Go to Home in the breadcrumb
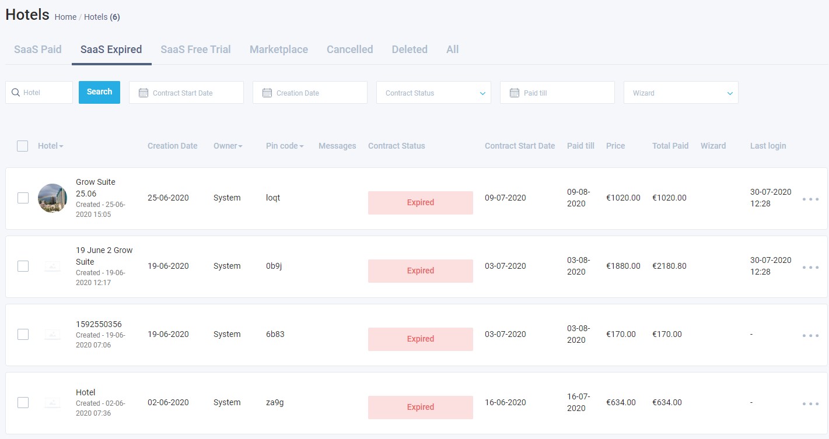The height and width of the screenshot is (439, 829). click(x=65, y=17)
